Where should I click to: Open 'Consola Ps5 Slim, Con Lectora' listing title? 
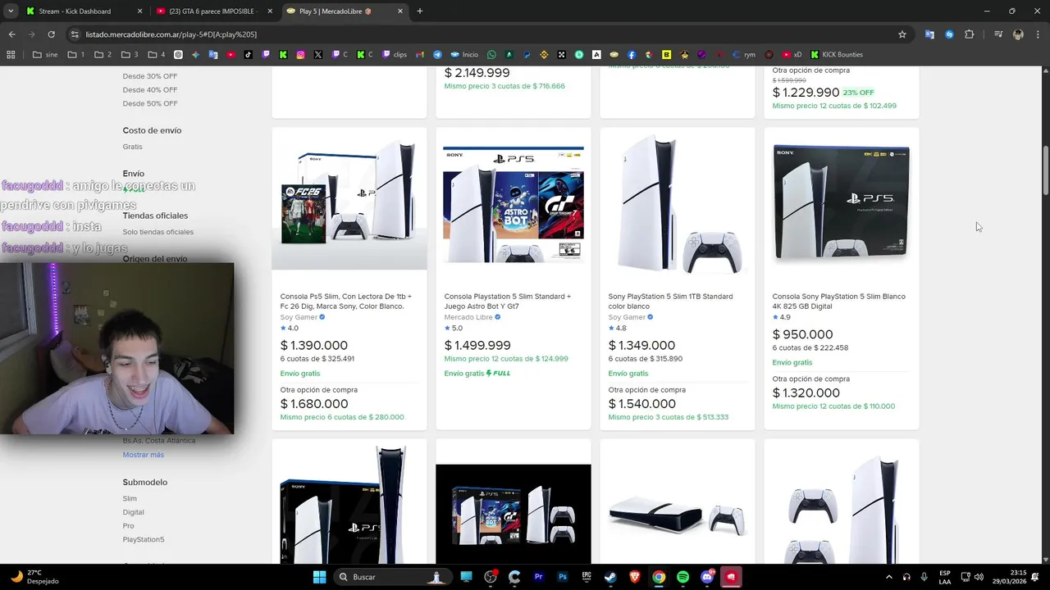point(346,302)
